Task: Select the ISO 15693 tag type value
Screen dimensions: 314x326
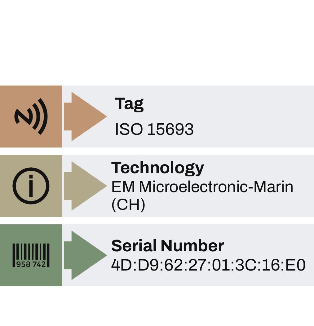Action: point(154,129)
